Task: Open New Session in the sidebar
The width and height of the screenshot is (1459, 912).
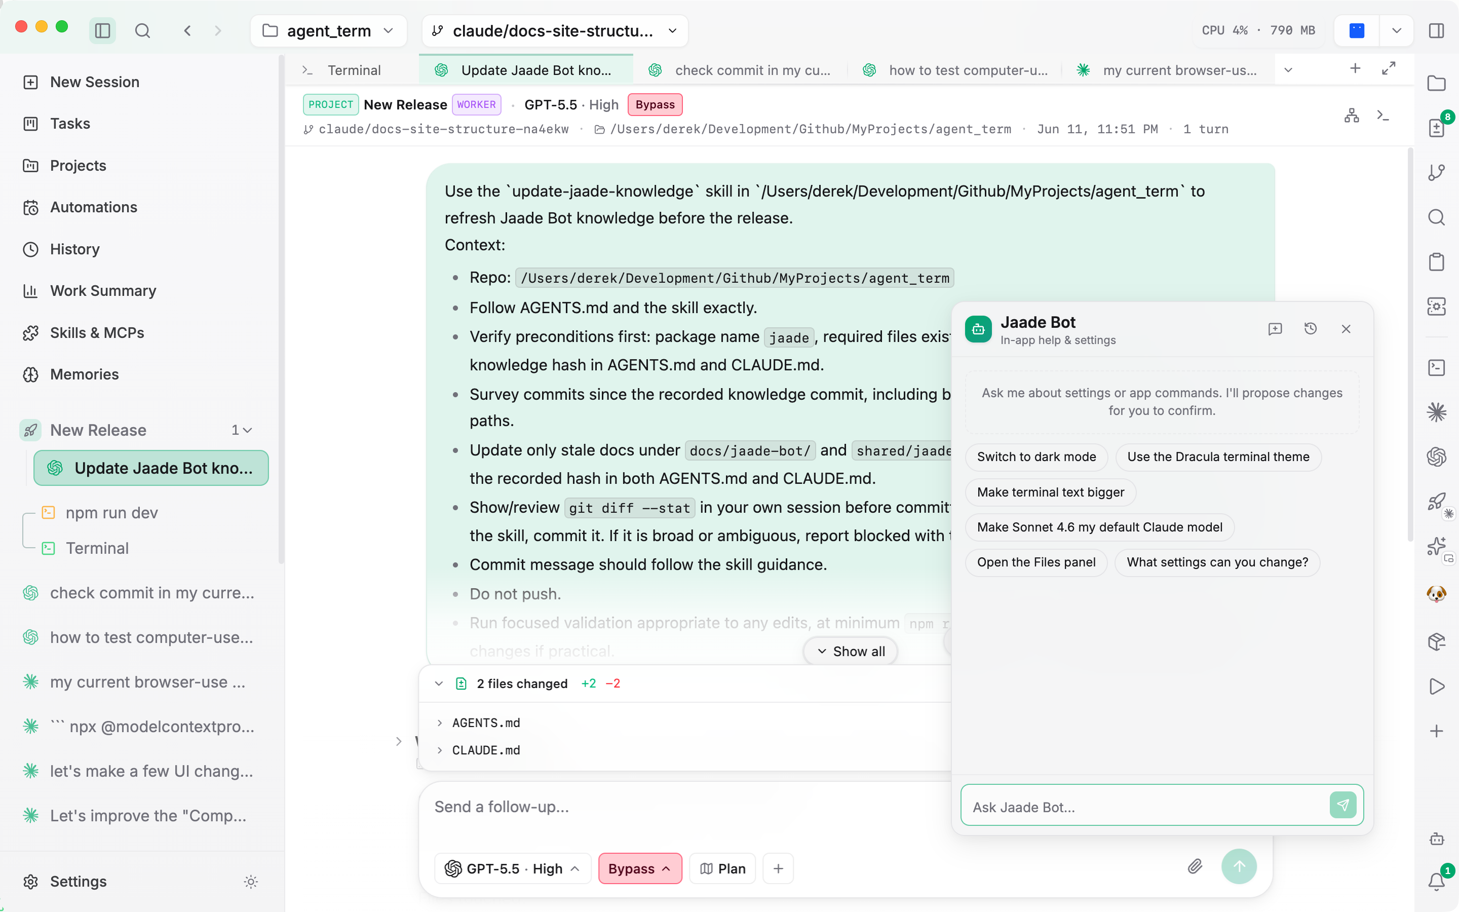Action: tap(142, 82)
